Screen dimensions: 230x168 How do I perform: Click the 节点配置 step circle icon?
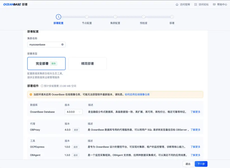coord(87,17)
